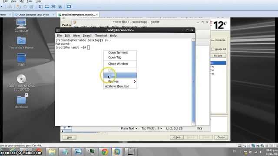The width and height of the screenshot is (278, 156).
Task: Click the installer horizontal scrollbar left arrow
Action: (x=63, y=131)
